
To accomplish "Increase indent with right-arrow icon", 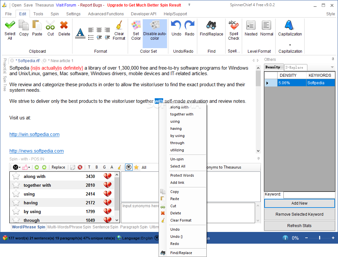I will tap(107, 37).
